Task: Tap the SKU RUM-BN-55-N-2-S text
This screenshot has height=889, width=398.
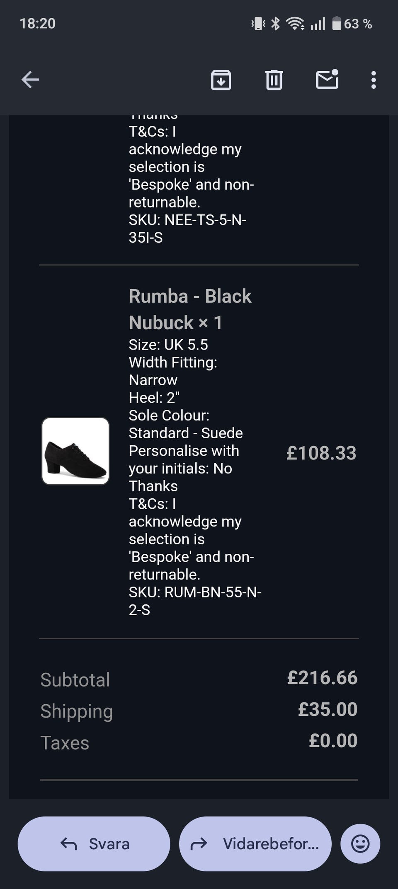Action: [x=195, y=601]
